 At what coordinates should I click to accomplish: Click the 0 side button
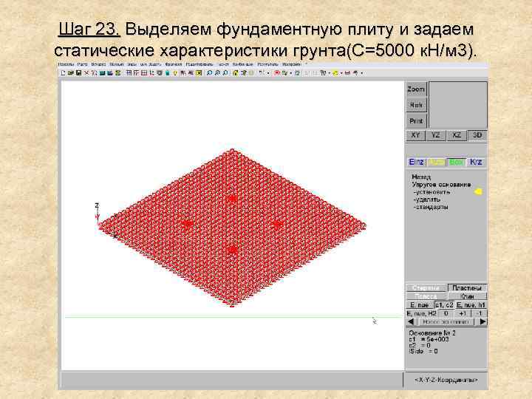tap(446, 313)
